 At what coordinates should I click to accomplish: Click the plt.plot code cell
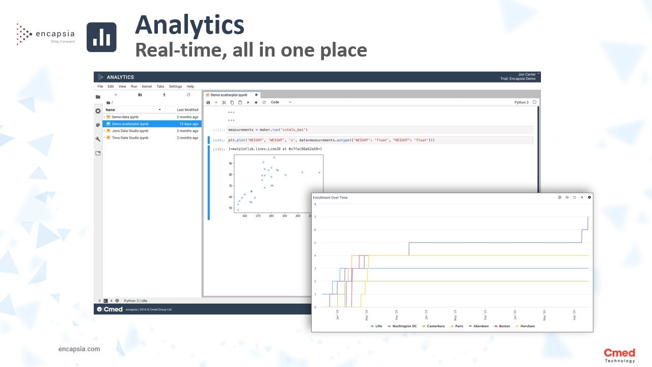tap(380, 140)
